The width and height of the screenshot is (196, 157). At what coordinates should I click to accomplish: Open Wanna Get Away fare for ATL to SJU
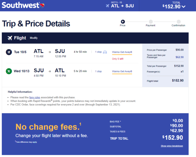point(122,52)
